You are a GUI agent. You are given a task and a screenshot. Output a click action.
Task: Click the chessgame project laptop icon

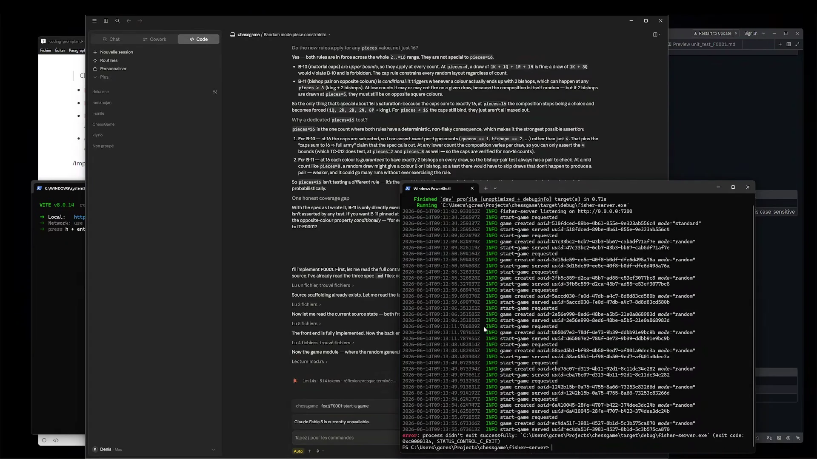click(x=233, y=34)
